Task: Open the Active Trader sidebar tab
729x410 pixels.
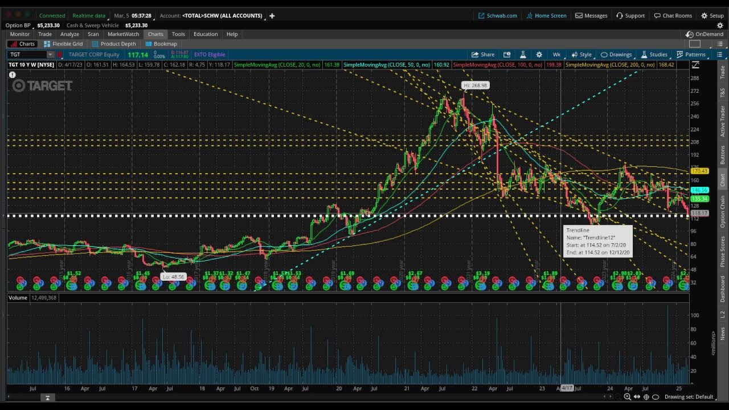Action: pos(723,121)
